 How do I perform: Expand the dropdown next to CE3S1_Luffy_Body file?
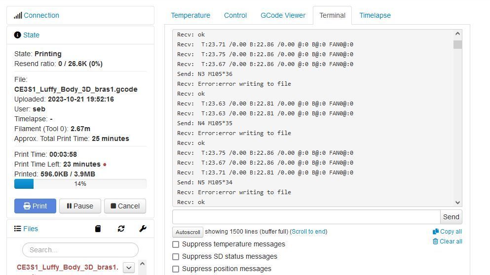coord(129,268)
